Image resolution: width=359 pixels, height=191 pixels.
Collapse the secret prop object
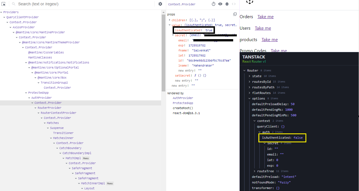pos(173,36)
